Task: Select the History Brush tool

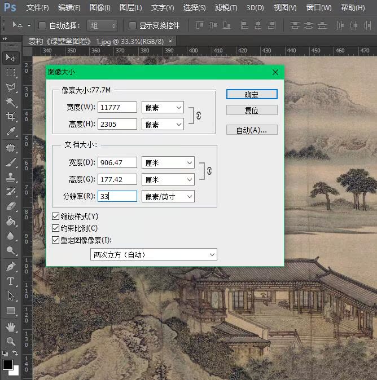Action: pyautogui.click(x=11, y=192)
